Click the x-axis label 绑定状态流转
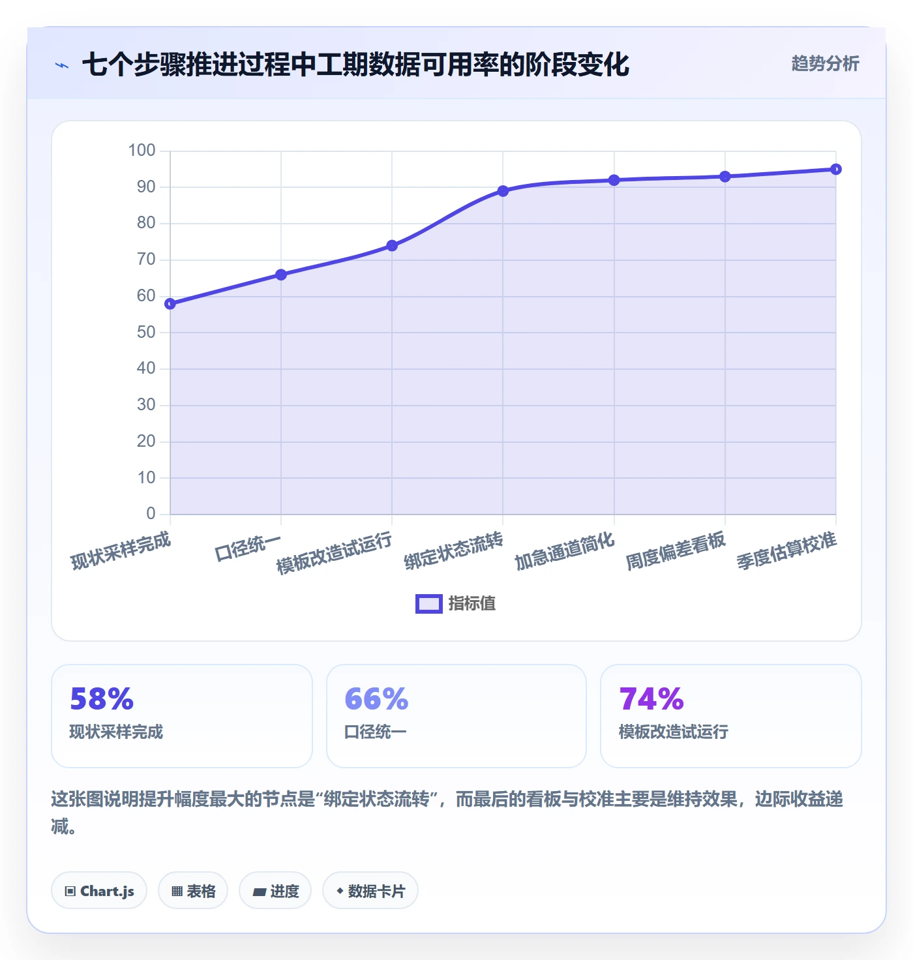The image size is (913, 960). tap(453, 551)
